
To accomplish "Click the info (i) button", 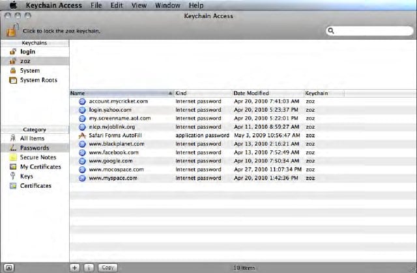I will (89, 268).
